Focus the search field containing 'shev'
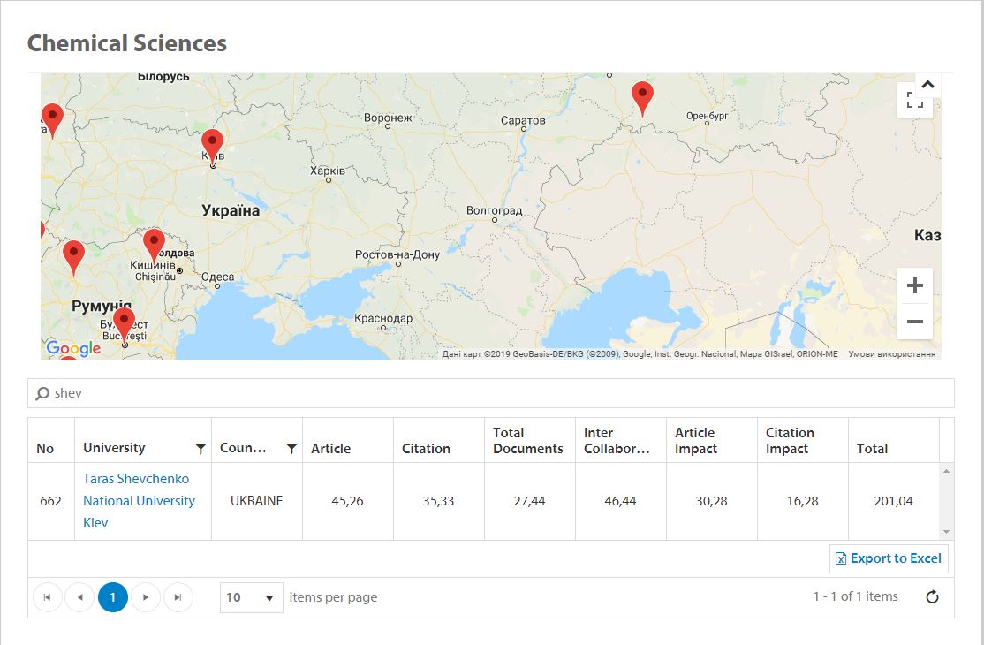The image size is (984, 645). [491, 393]
